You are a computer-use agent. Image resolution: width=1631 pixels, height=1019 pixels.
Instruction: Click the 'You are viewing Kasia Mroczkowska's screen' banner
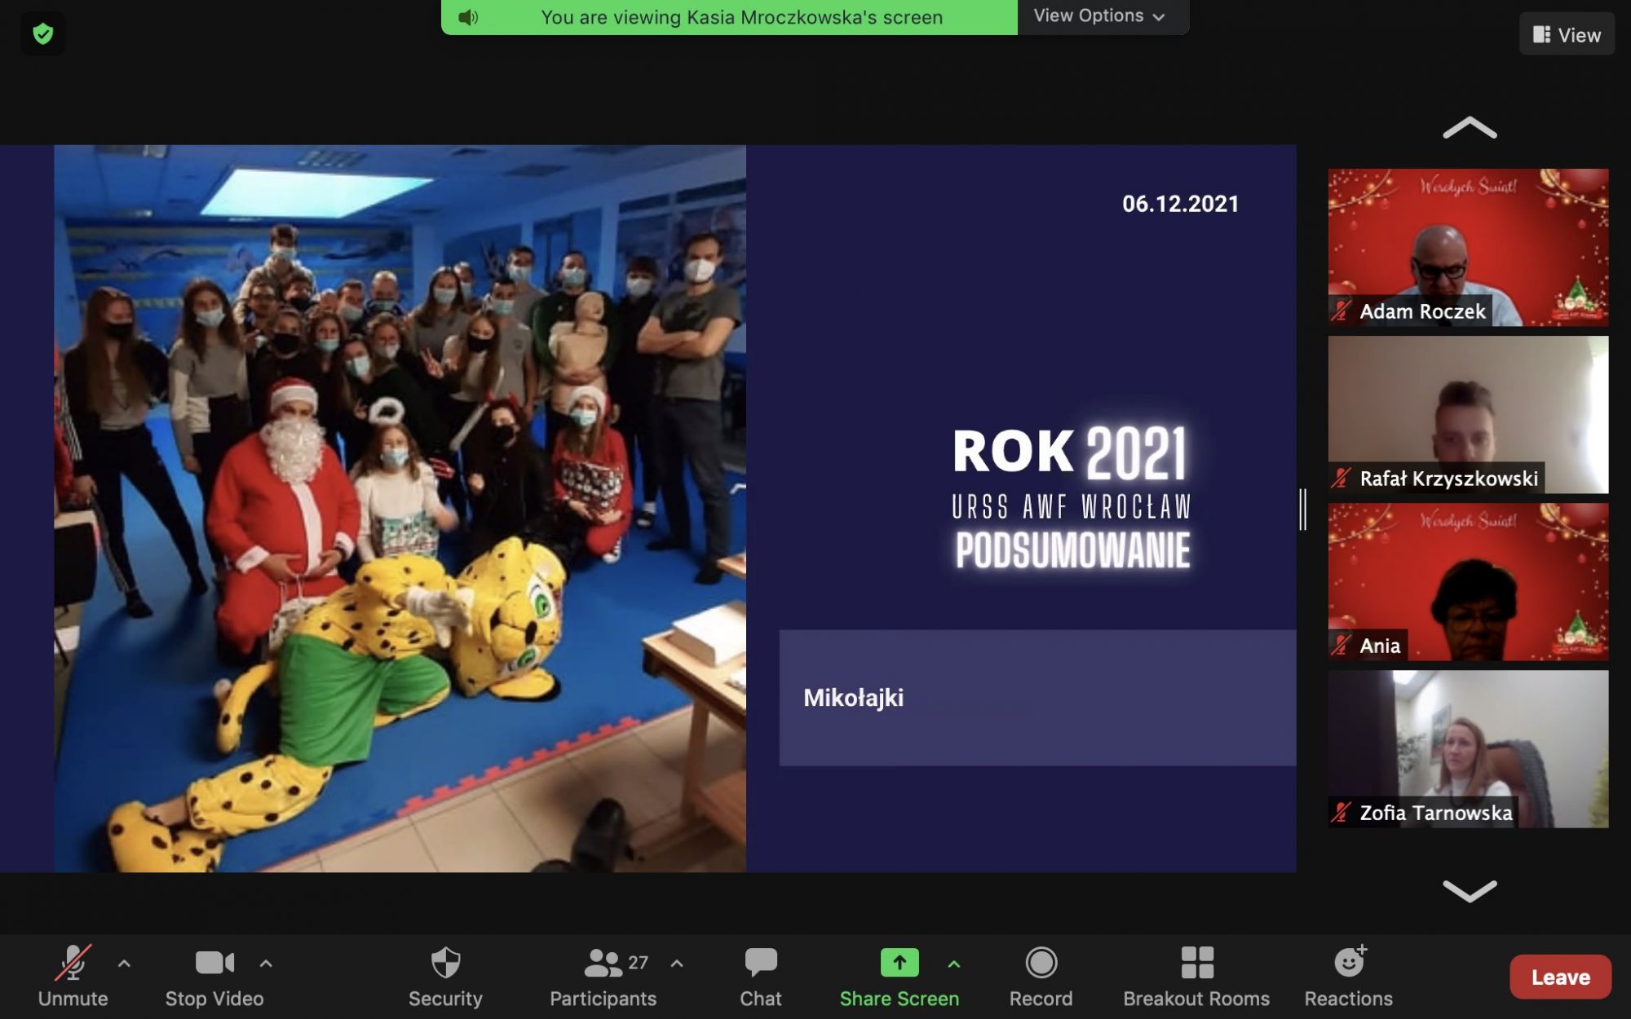[x=729, y=17]
